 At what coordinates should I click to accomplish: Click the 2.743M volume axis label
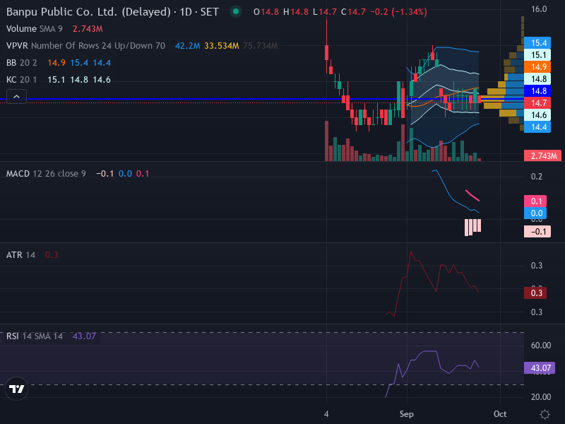pyautogui.click(x=542, y=155)
